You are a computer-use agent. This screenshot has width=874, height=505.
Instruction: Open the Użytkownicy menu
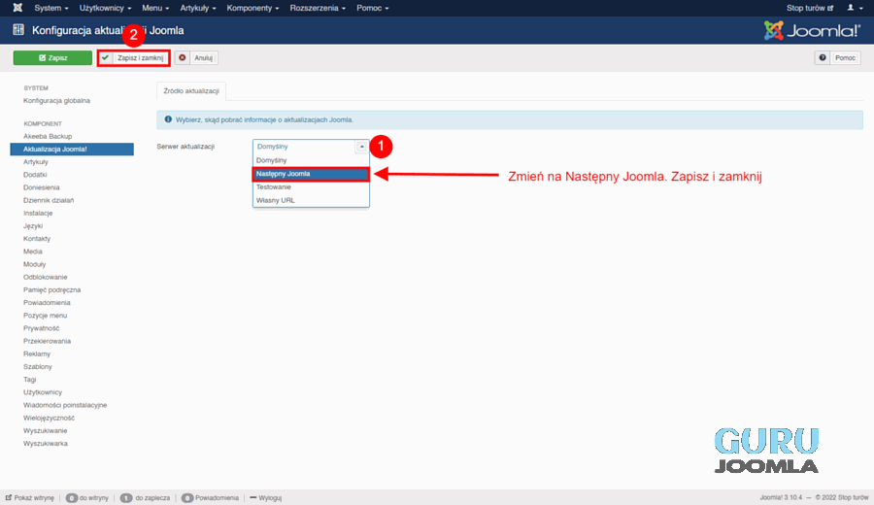(x=105, y=8)
